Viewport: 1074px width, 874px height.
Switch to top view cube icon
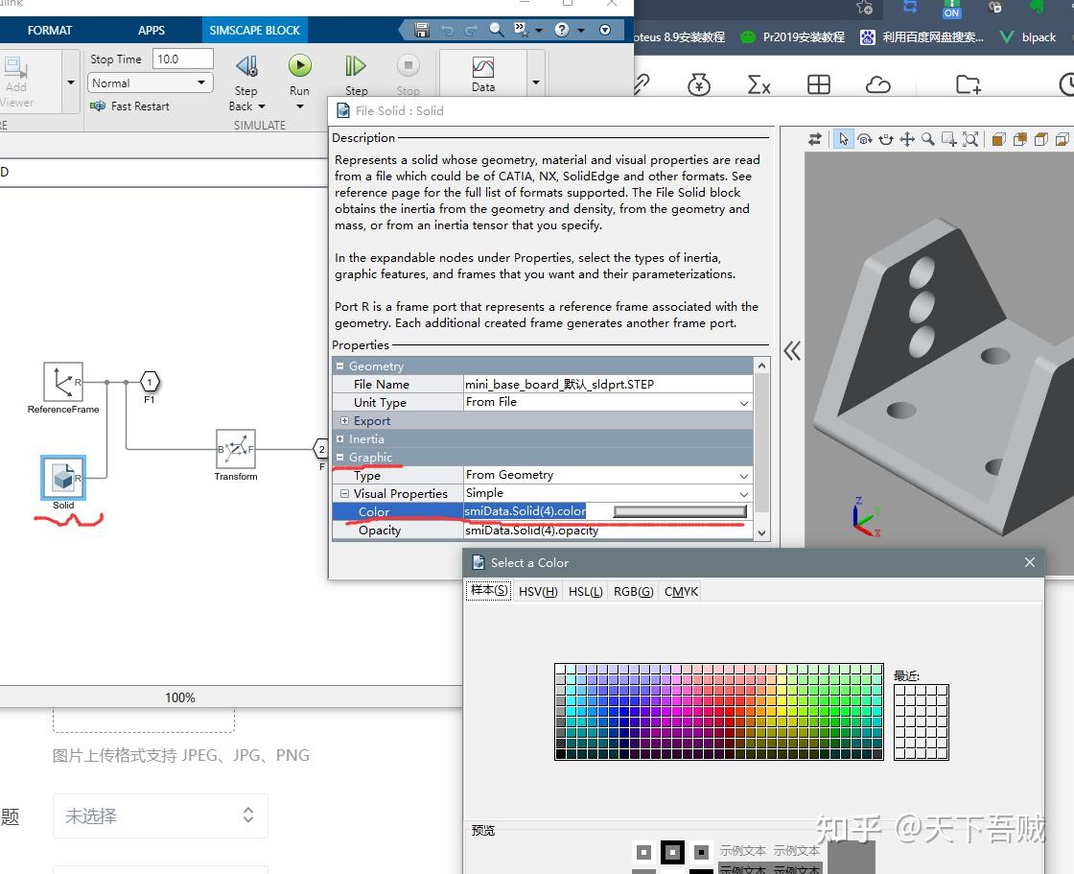pos(1041,139)
